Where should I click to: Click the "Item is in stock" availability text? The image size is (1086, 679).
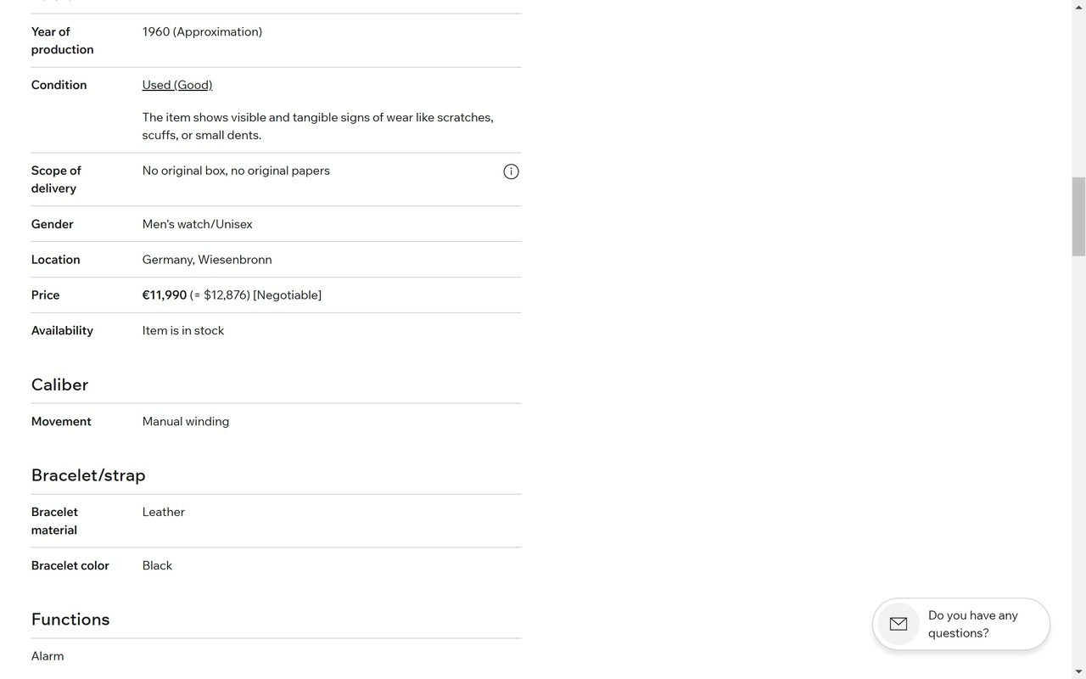(183, 331)
